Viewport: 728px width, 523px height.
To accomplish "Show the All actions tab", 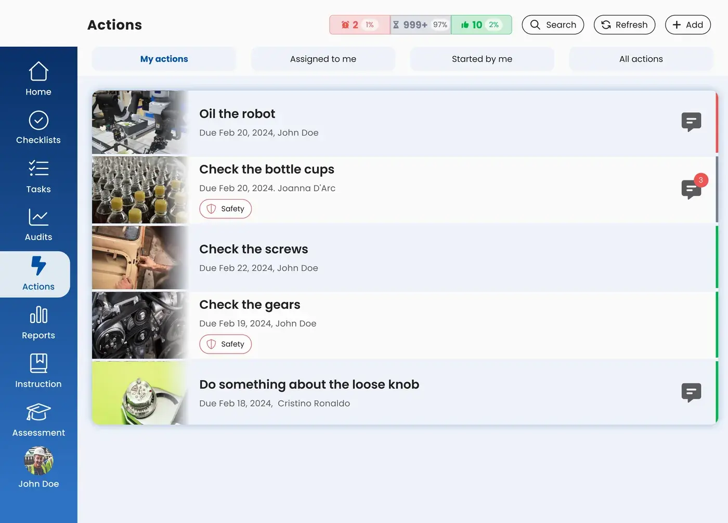I will (x=641, y=59).
